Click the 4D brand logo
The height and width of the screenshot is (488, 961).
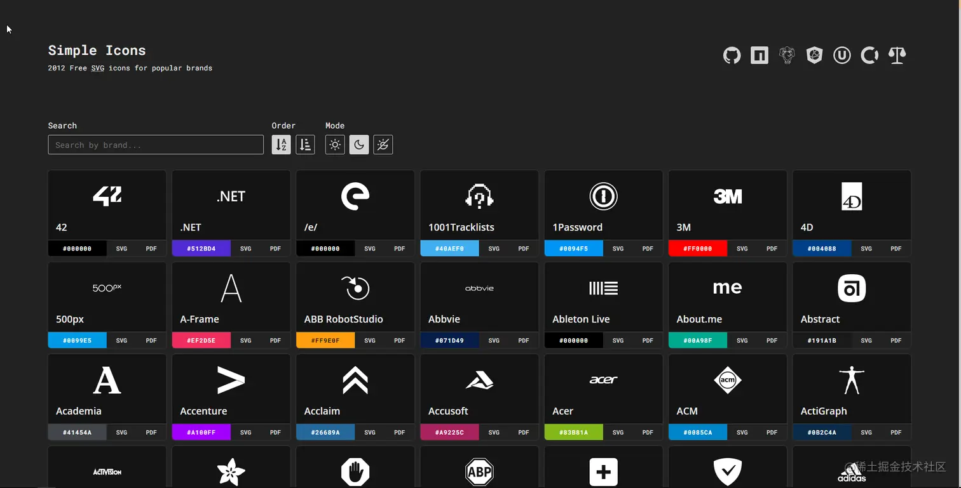pyautogui.click(x=852, y=196)
